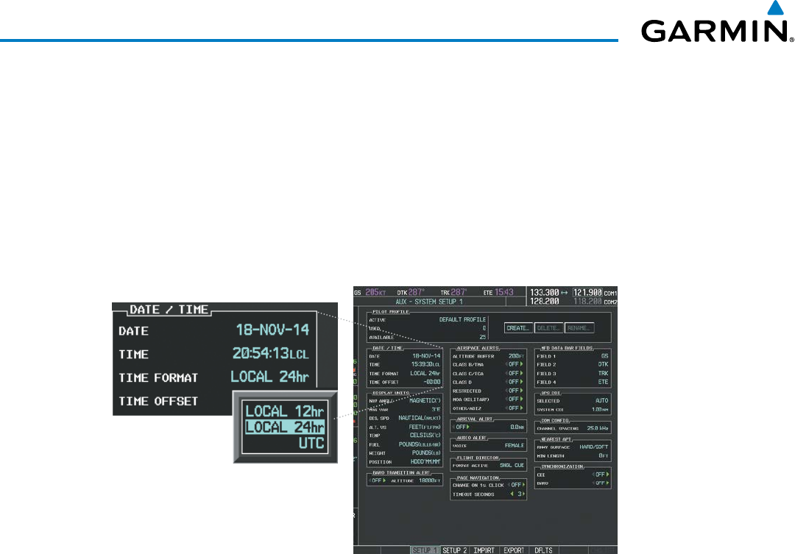The image size is (795, 554).
Task: Toggle RESTRICTED airspace alert OFF value
Action: pos(514,391)
